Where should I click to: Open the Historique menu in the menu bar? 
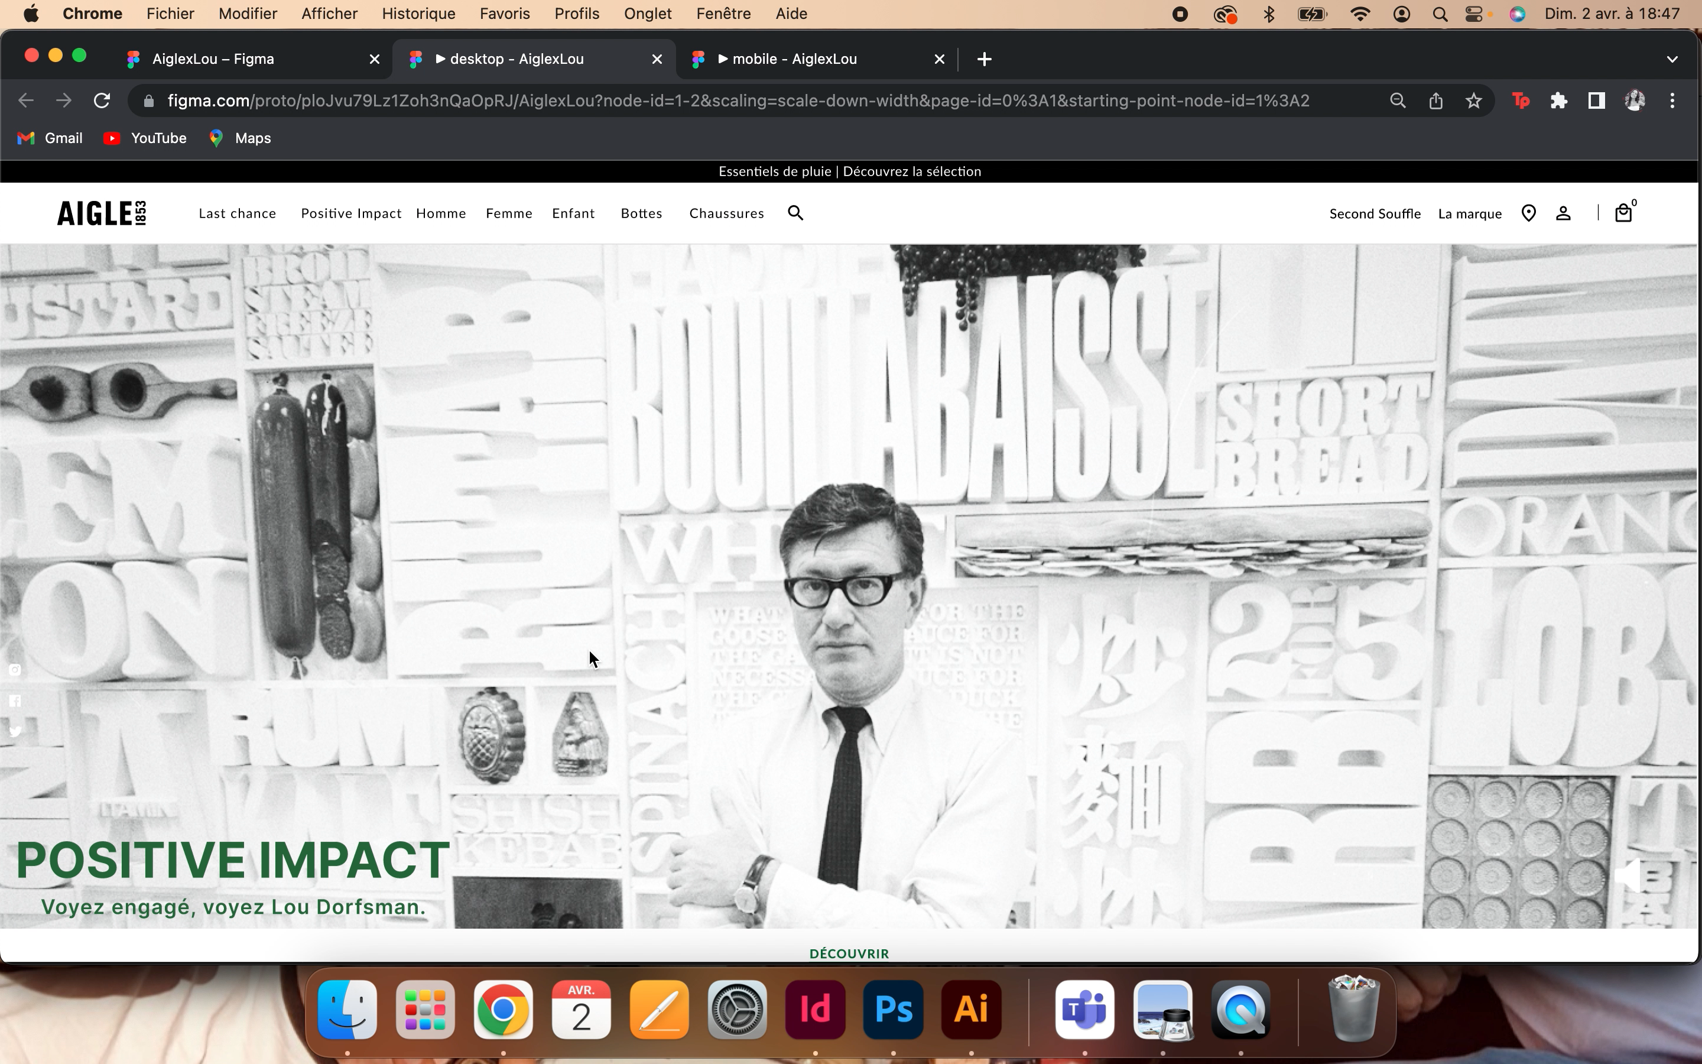tap(418, 14)
